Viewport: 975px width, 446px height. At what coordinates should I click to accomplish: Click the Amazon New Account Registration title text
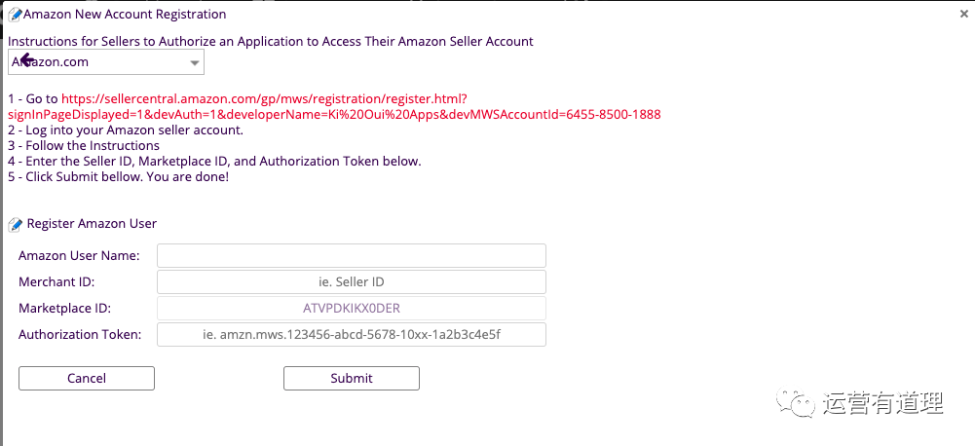click(125, 14)
